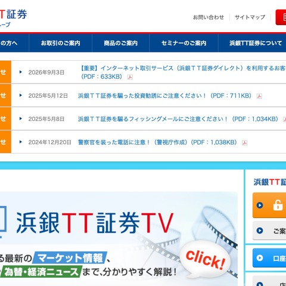This screenshot has width=286, height=286.
Task: Click the 2026年9月3日 date text
Action: tap(46, 73)
